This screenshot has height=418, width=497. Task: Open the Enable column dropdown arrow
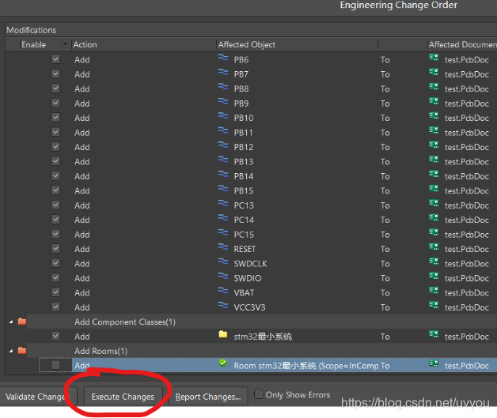[x=65, y=45]
